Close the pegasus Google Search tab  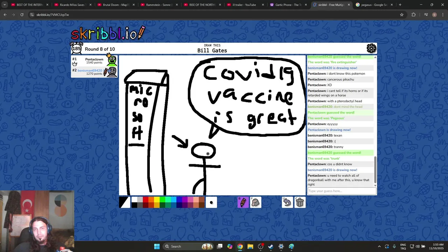pyautogui.click(x=392, y=5)
